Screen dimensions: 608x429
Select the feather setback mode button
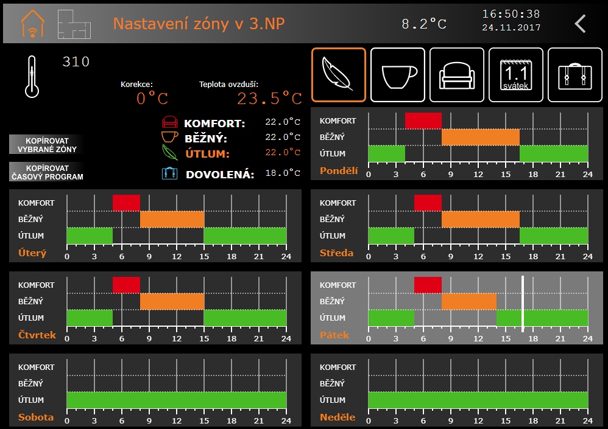pyautogui.click(x=339, y=75)
